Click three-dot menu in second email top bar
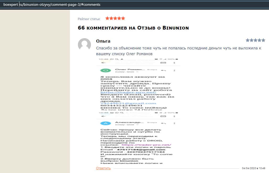Viewport: 269px width, 173px height. tap(174, 116)
